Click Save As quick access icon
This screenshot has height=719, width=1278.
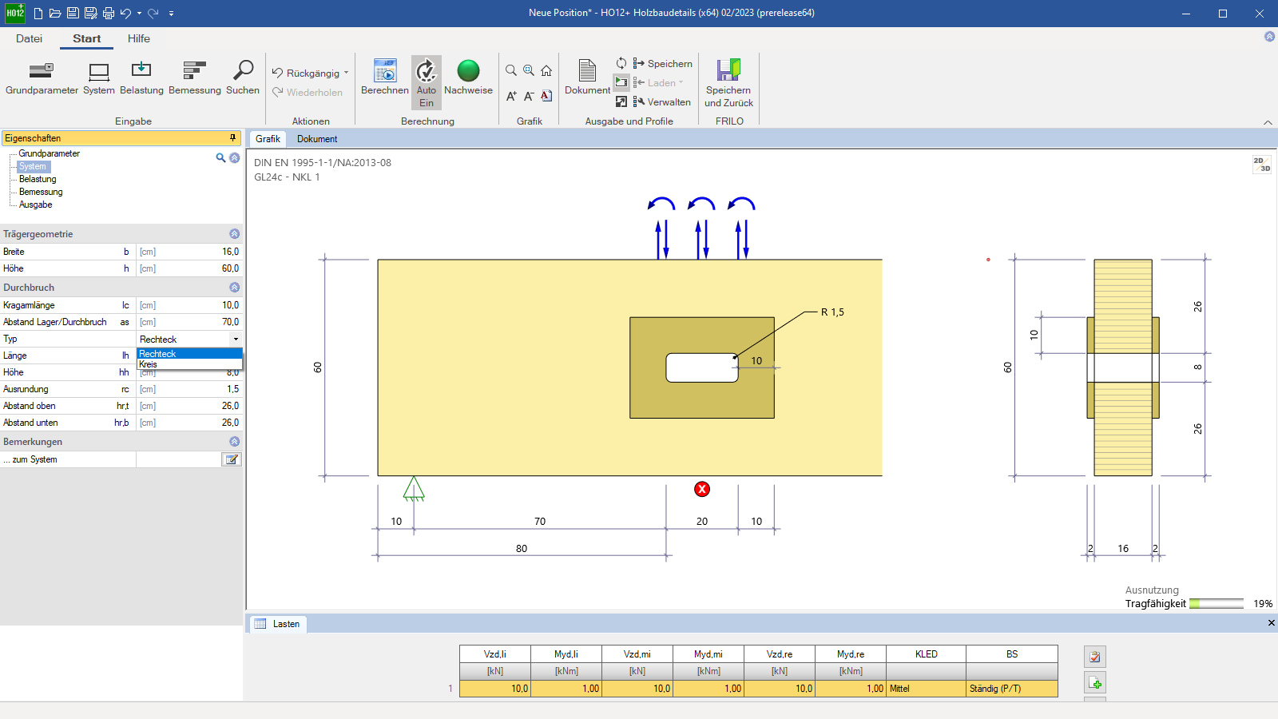click(90, 13)
